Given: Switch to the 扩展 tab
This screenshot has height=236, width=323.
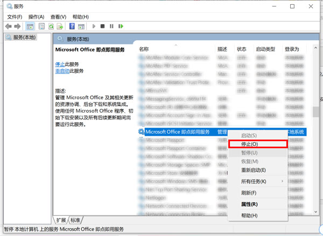Looking at the screenshot, I should pyautogui.click(x=61, y=220).
